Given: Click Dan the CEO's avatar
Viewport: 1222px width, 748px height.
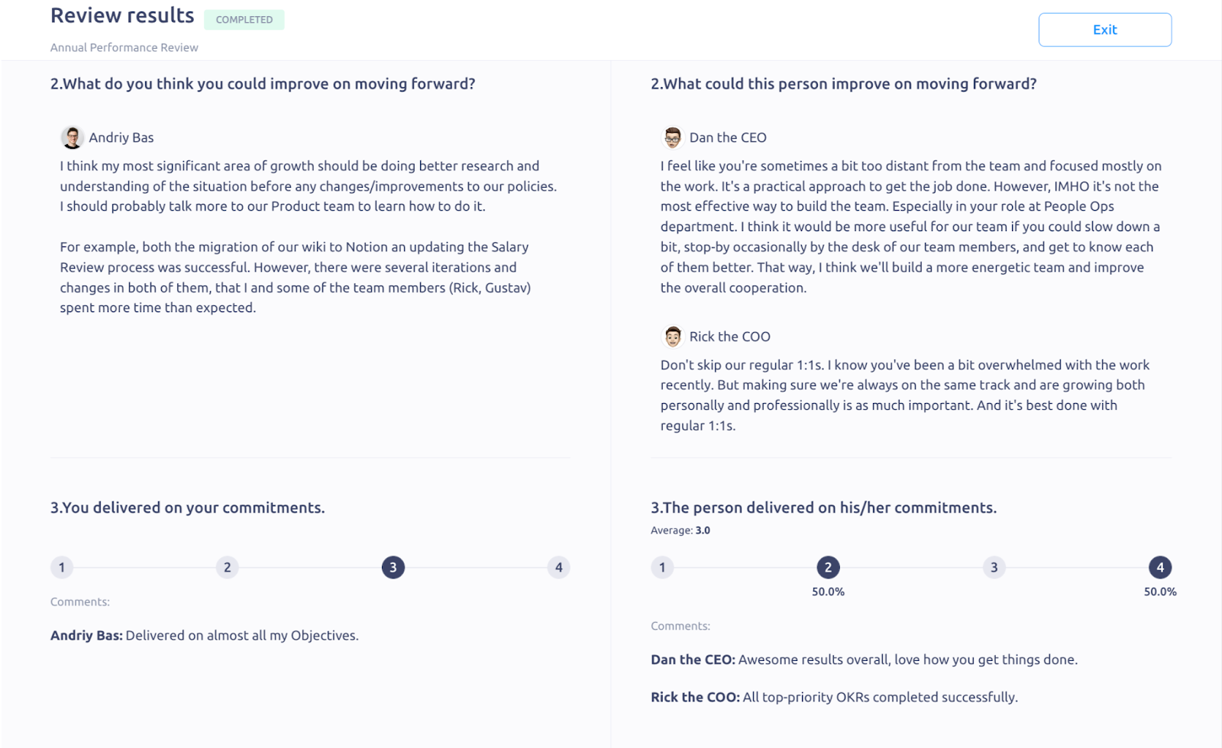Looking at the screenshot, I should (672, 137).
